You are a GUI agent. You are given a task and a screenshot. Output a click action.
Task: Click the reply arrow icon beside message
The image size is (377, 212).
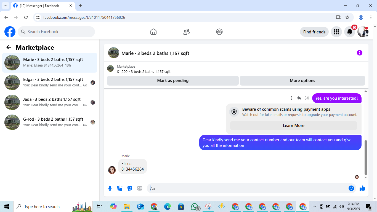[299, 98]
